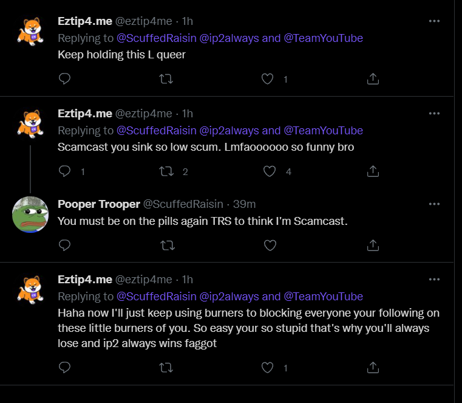
Task: Share the Pooper Trooper tweet
Action: 373,245
